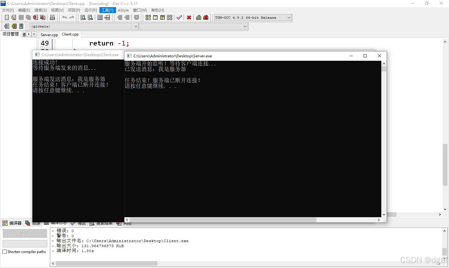The height and width of the screenshot is (268, 449).
Task: Open the 窗口[W] menu
Action: click(140, 10)
